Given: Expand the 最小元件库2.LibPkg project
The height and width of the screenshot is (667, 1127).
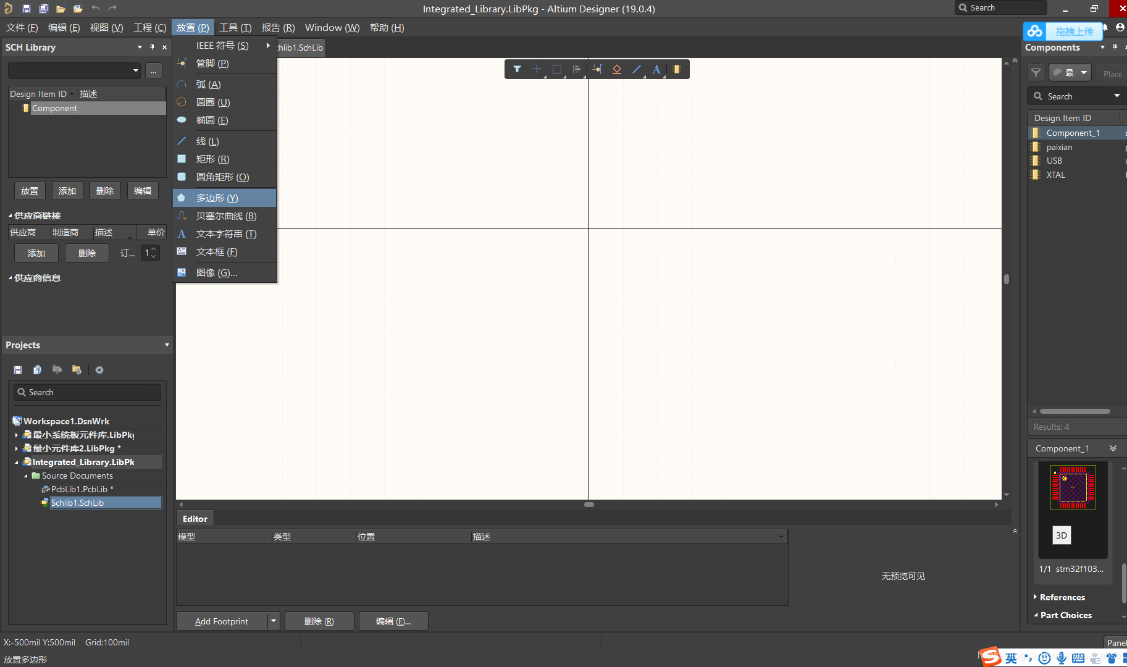Looking at the screenshot, I should (x=16, y=448).
